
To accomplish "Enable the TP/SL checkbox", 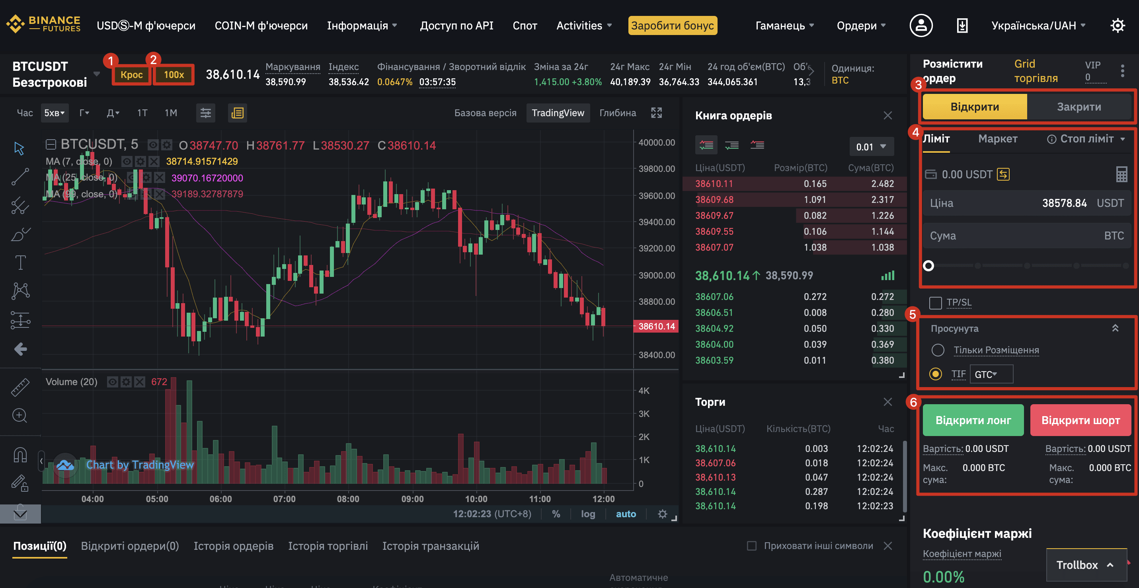I will click(x=936, y=303).
